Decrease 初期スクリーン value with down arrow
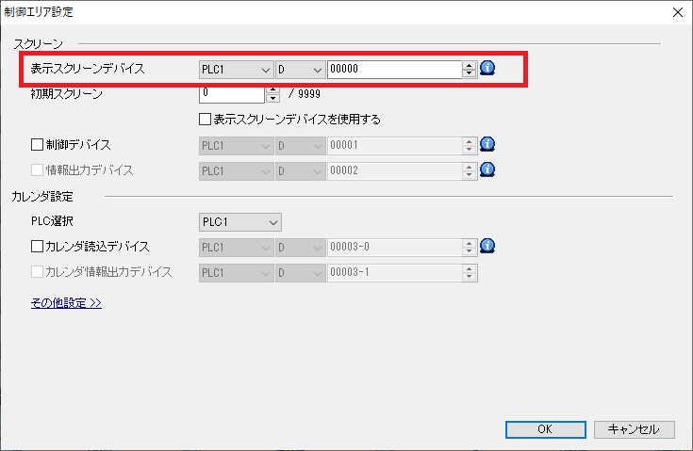 pos(273,99)
